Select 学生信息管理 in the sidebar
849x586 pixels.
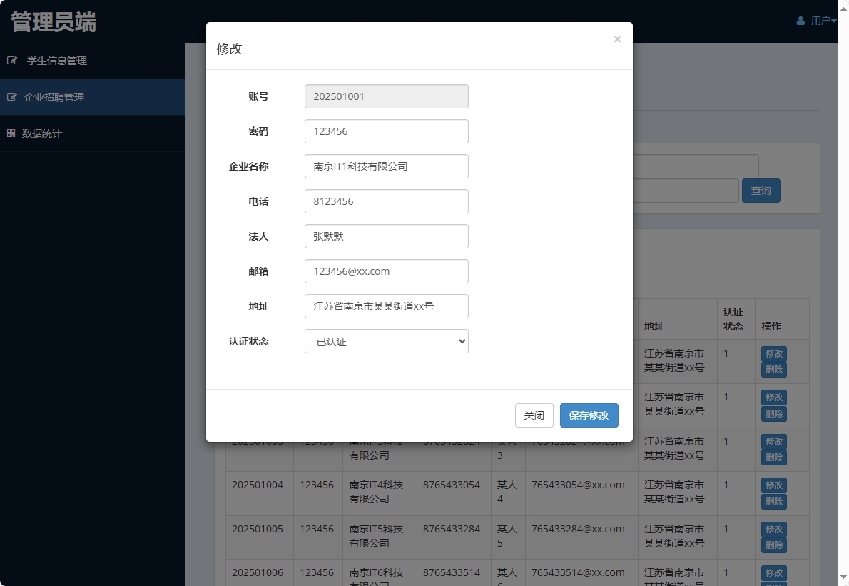click(x=57, y=61)
